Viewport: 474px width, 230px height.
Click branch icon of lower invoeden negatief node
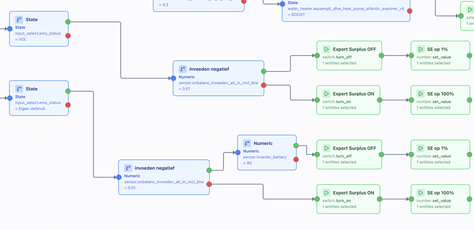pos(128,168)
